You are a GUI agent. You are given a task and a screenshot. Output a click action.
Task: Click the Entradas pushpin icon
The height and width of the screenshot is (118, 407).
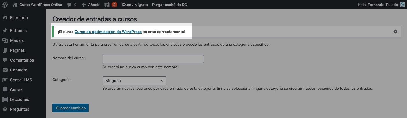tap(5, 31)
